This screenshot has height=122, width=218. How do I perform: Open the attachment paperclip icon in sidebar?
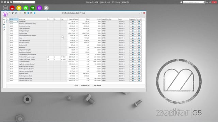pyautogui.click(x=4, y=29)
